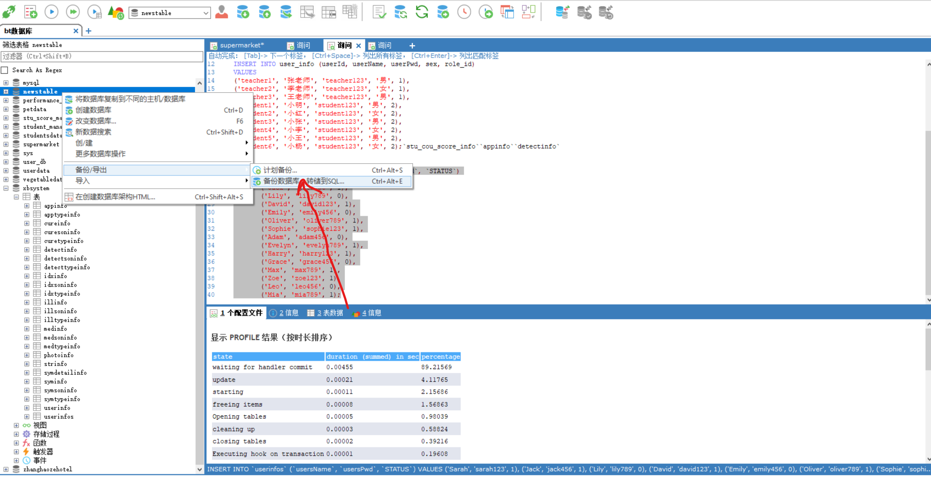Click the backup database as SQL dump icon

[x=264, y=12]
